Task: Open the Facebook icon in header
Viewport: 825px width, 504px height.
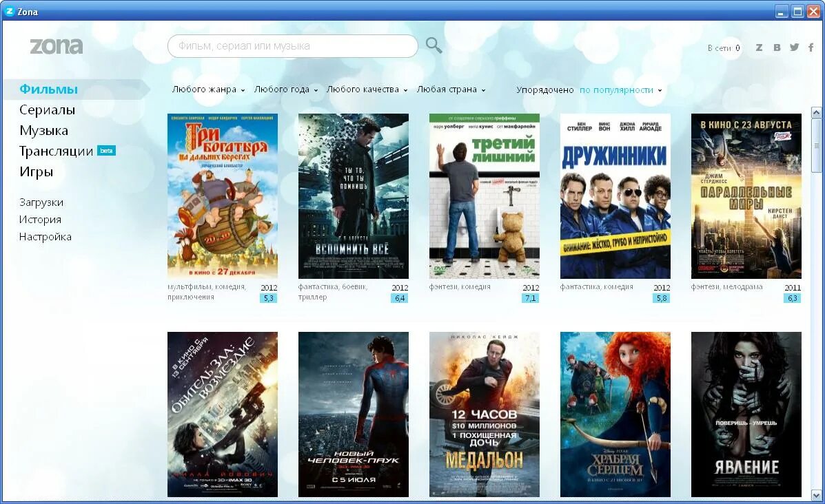Action: point(811,48)
